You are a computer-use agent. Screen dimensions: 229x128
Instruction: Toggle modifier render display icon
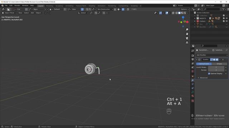point(217,60)
